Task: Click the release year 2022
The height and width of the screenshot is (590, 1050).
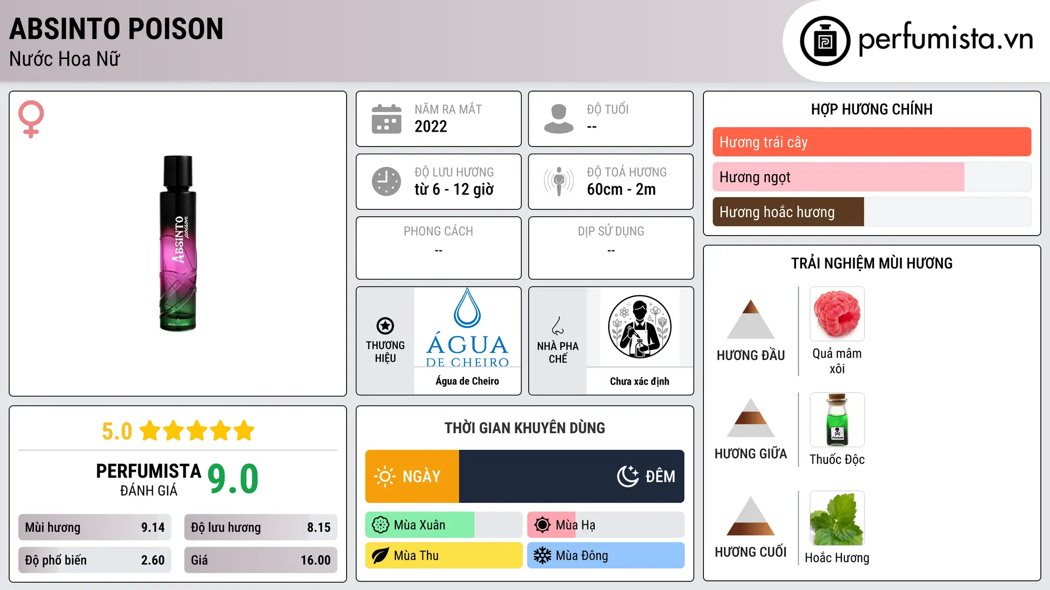Action: coord(431,127)
